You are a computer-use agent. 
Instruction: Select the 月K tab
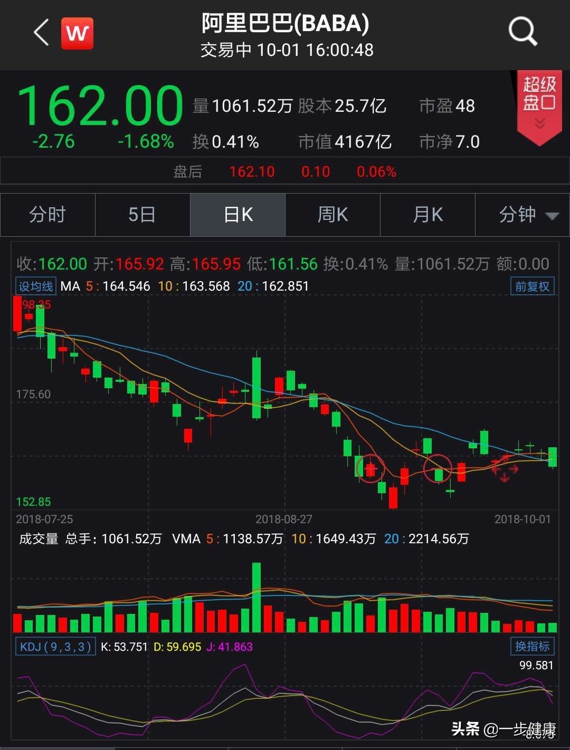(427, 215)
